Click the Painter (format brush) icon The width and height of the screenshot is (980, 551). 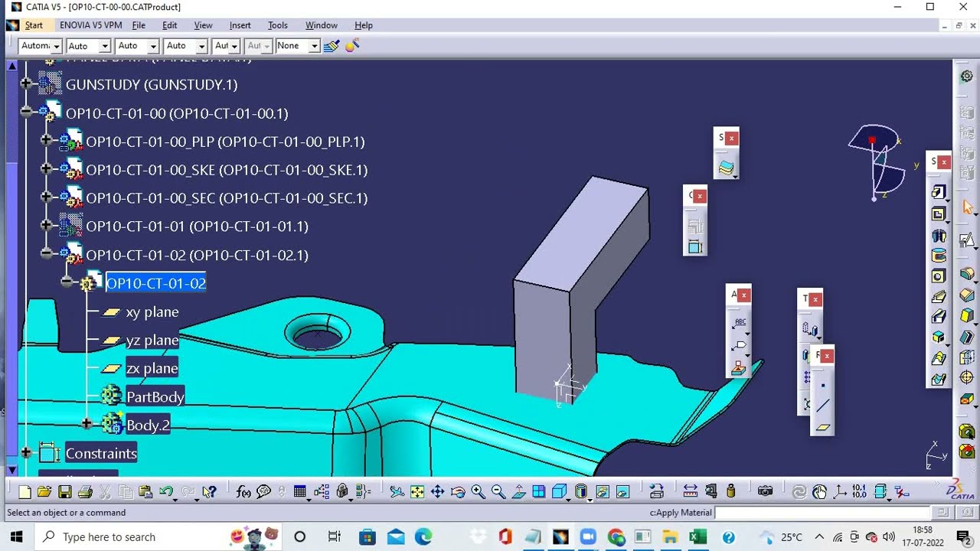(332, 46)
